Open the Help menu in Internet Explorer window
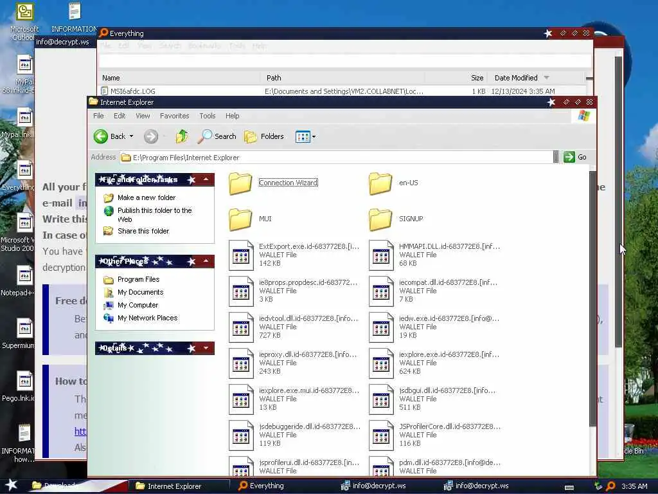Viewport: 658px width, 494px height. (233, 116)
